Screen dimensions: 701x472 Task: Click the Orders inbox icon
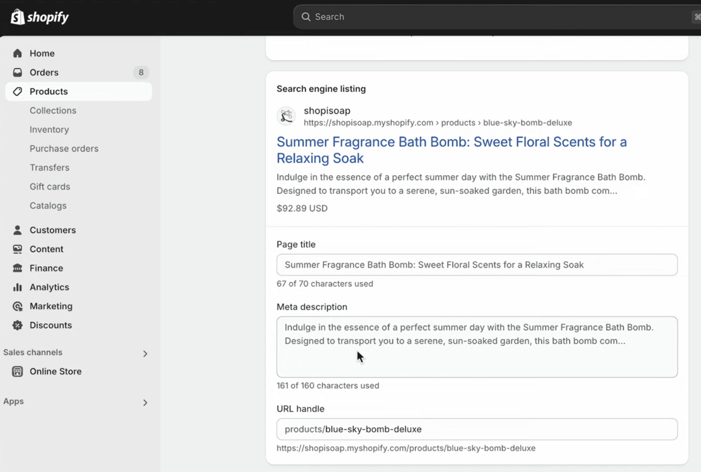[x=17, y=72]
